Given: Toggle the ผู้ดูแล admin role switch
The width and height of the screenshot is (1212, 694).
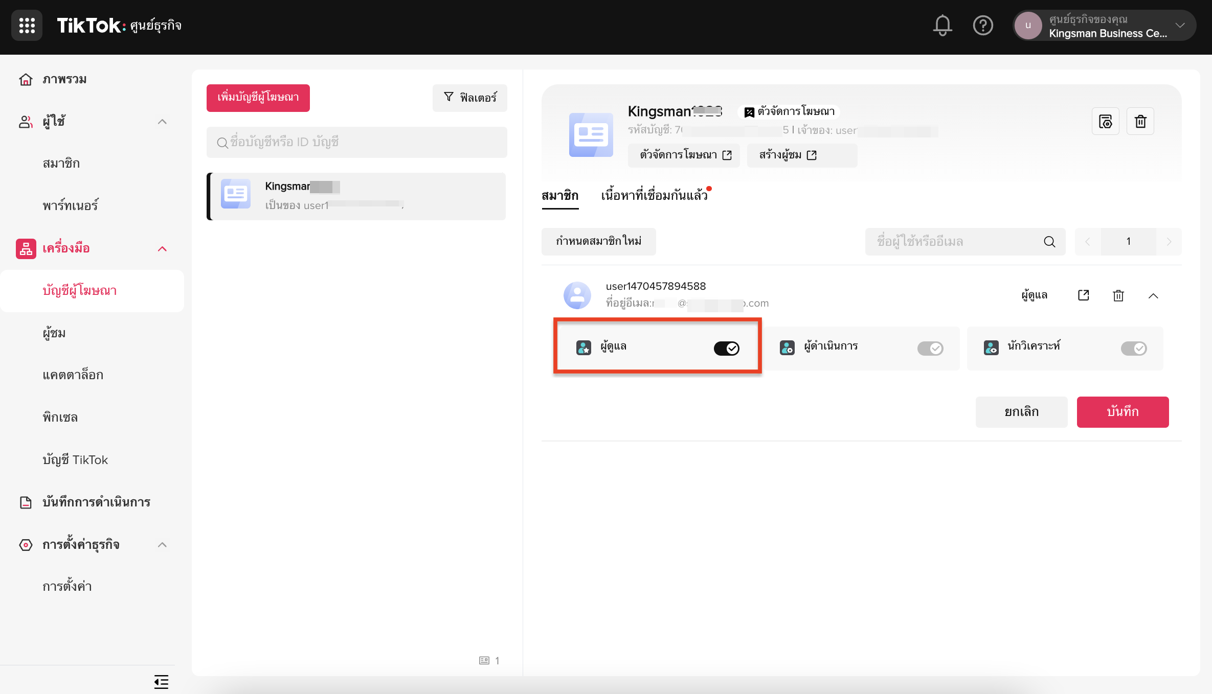Looking at the screenshot, I should [x=726, y=348].
